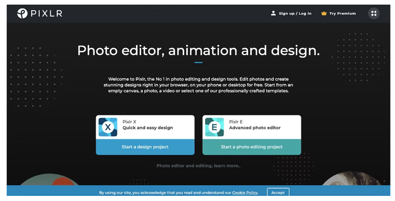Accept the cookie notice

coord(278,192)
